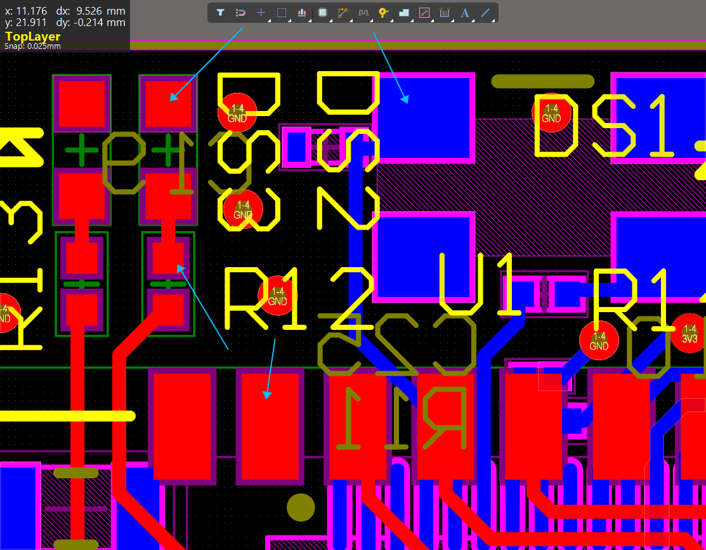Start Interactive Routing tool

pyautogui.click(x=343, y=13)
